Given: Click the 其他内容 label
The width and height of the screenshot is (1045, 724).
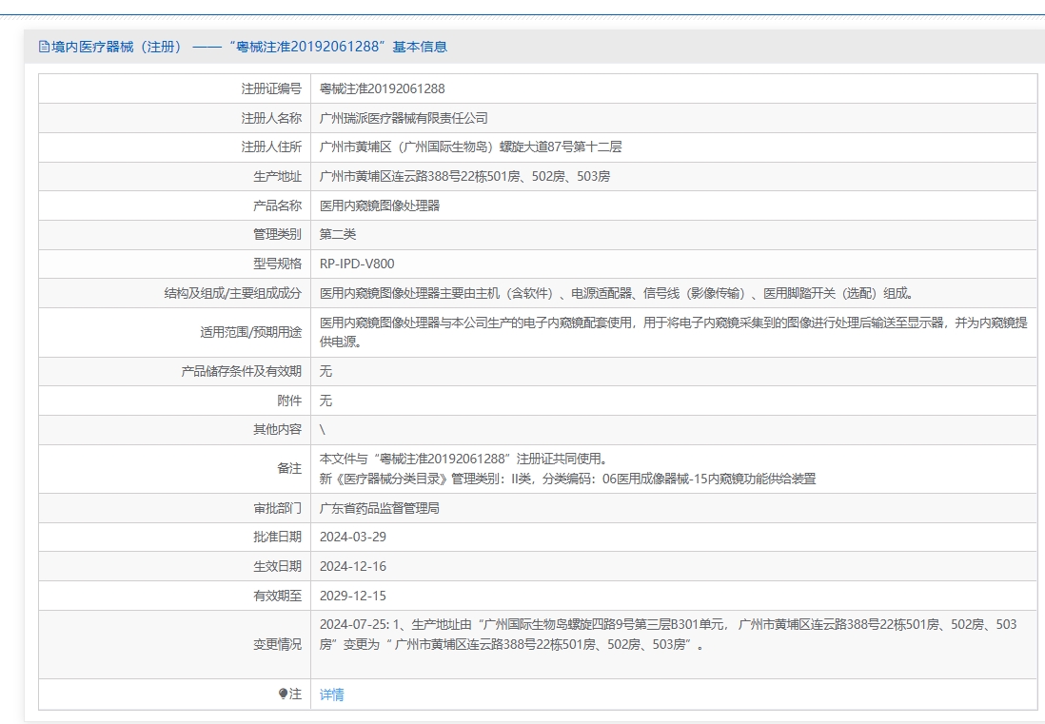Looking at the screenshot, I should coord(277,430).
